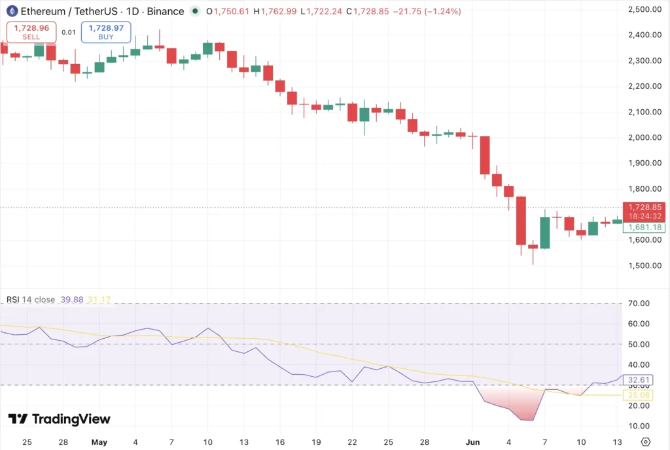Screen dimensions: 670x450
Task: Open chart settings gear icon
Action: coord(646,441)
